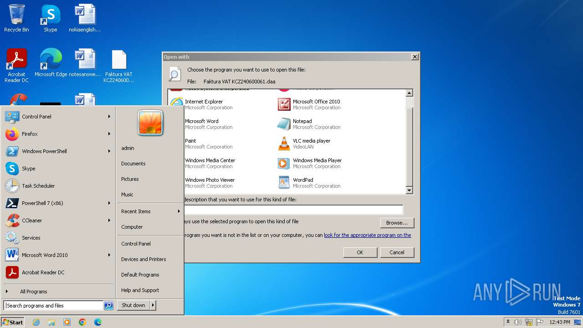Open Pictures from the Start menu
583x328 pixels.
point(130,179)
